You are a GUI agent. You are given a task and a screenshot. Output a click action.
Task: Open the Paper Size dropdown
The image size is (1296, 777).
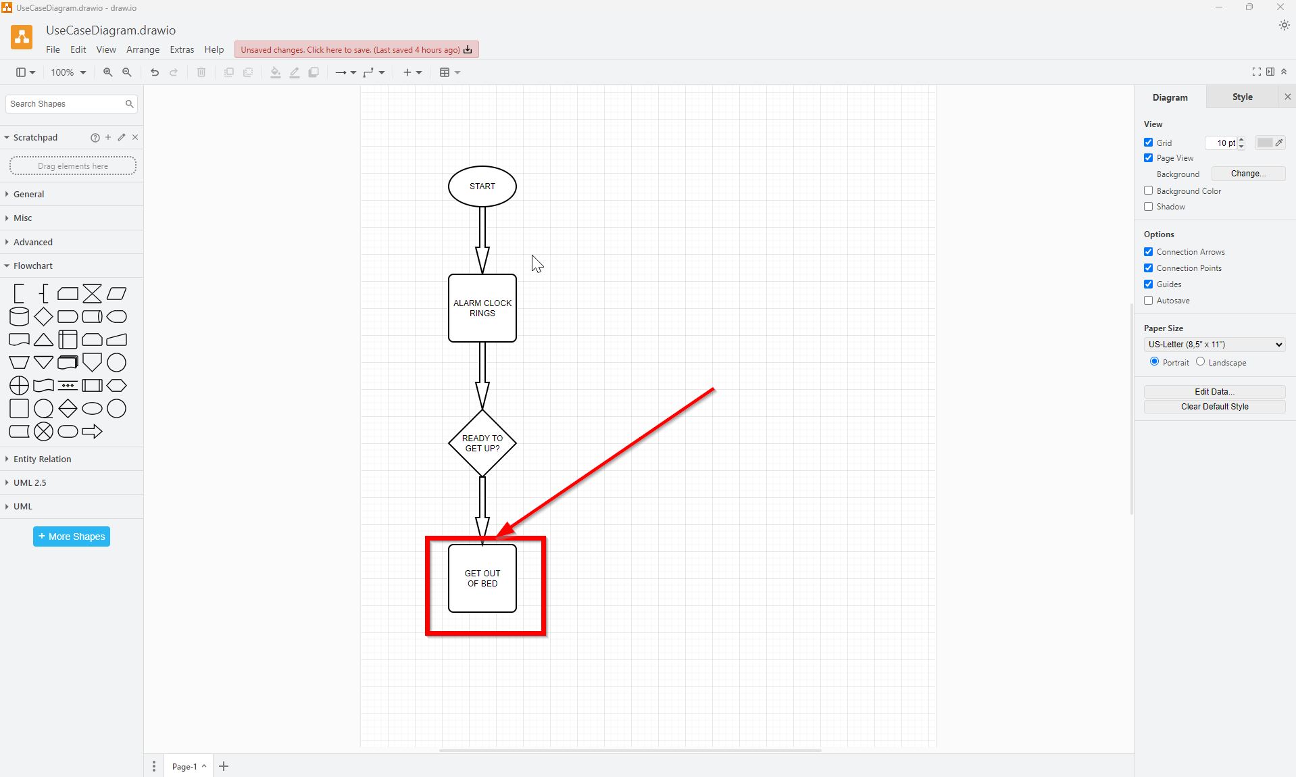(1213, 345)
